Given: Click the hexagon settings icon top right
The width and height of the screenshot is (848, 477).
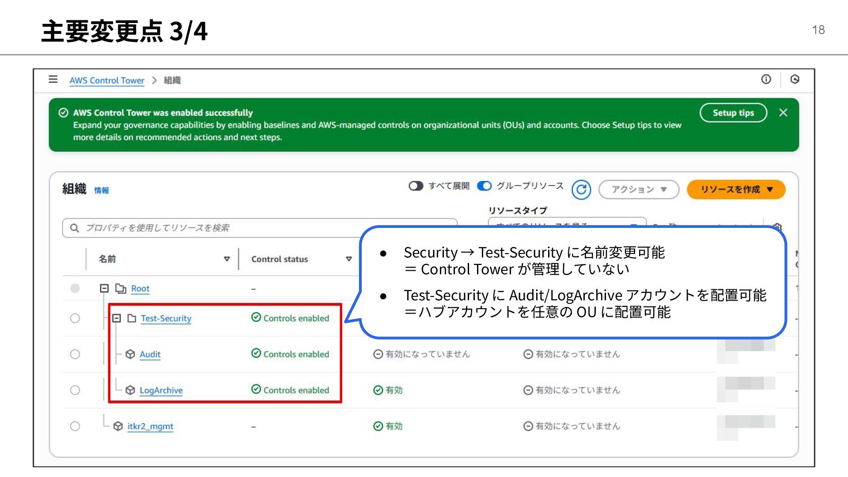Looking at the screenshot, I should tap(795, 79).
